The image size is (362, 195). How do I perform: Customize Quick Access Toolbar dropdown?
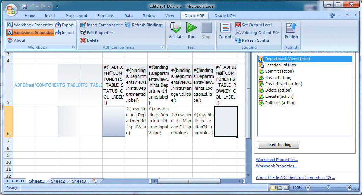point(57,7)
